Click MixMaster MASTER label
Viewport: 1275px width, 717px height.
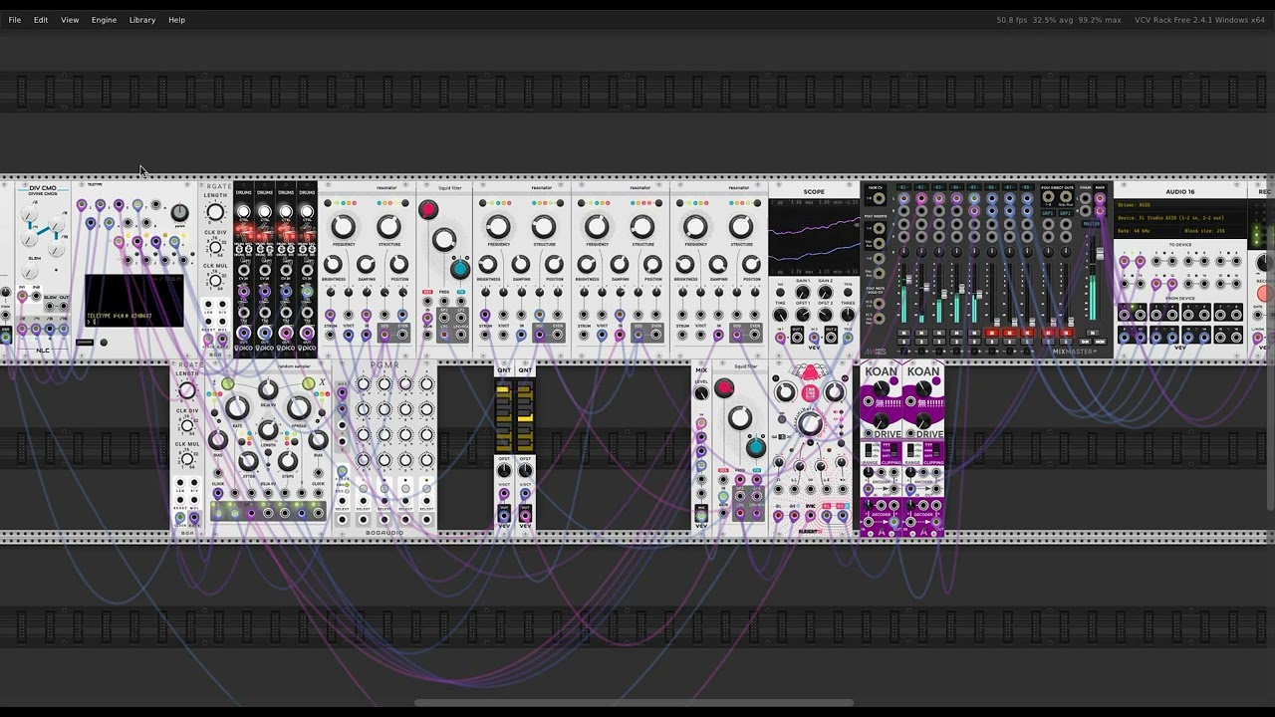click(x=1093, y=223)
